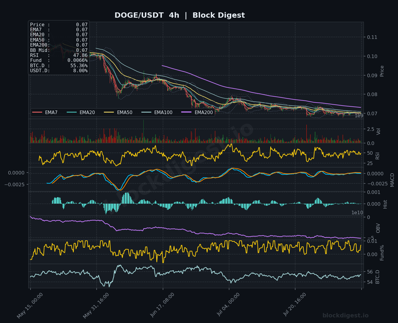Click the red EMA7 legend line swatch
Viewport: 398px width, 323px height.
click(37, 112)
